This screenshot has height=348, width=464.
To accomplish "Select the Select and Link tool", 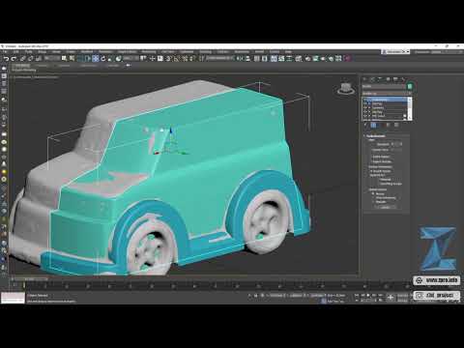I will click(x=23, y=59).
